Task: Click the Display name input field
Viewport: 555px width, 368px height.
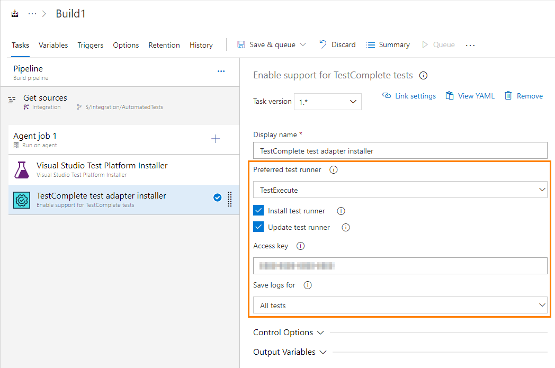Action: click(x=400, y=151)
